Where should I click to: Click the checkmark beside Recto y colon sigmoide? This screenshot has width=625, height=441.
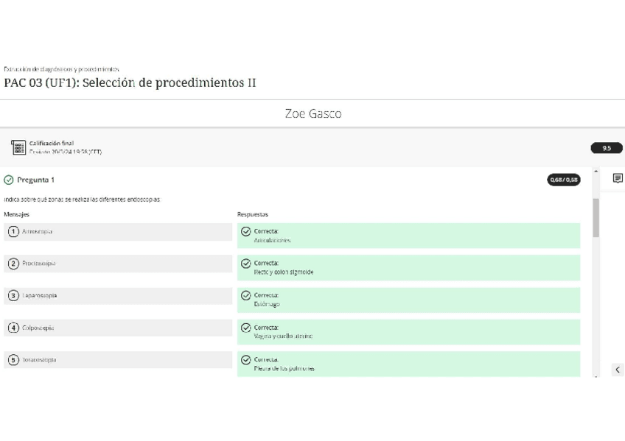[246, 264]
